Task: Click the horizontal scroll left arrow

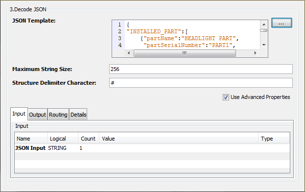Action: point(129,53)
